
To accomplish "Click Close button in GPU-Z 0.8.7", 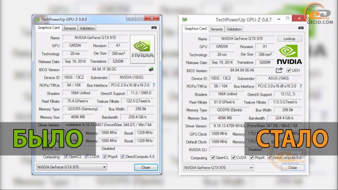I will [293, 168].
